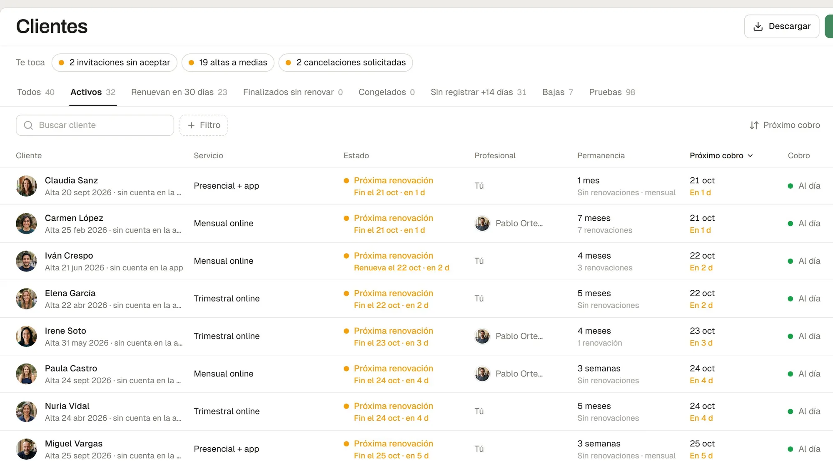Open Nuria Vidal's avatar photo
The image size is (833, 461).
click(x=26, y=411)
